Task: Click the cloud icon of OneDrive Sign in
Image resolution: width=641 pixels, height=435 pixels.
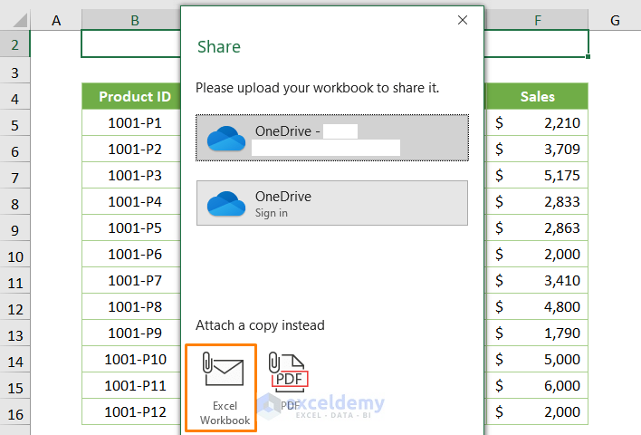Action: [x=226, y=204]
